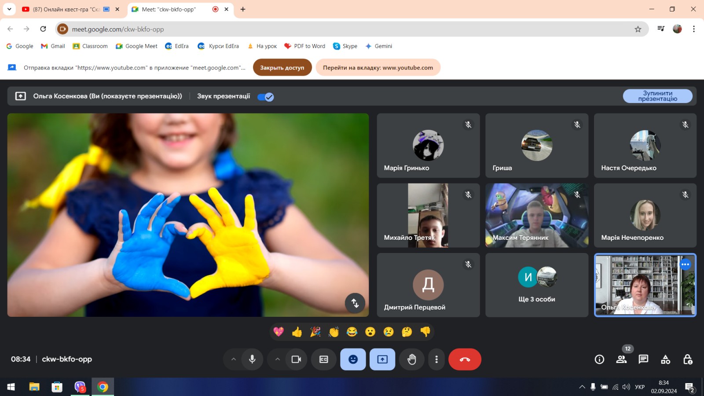Open the chat panel icon

tap(643, 359)
